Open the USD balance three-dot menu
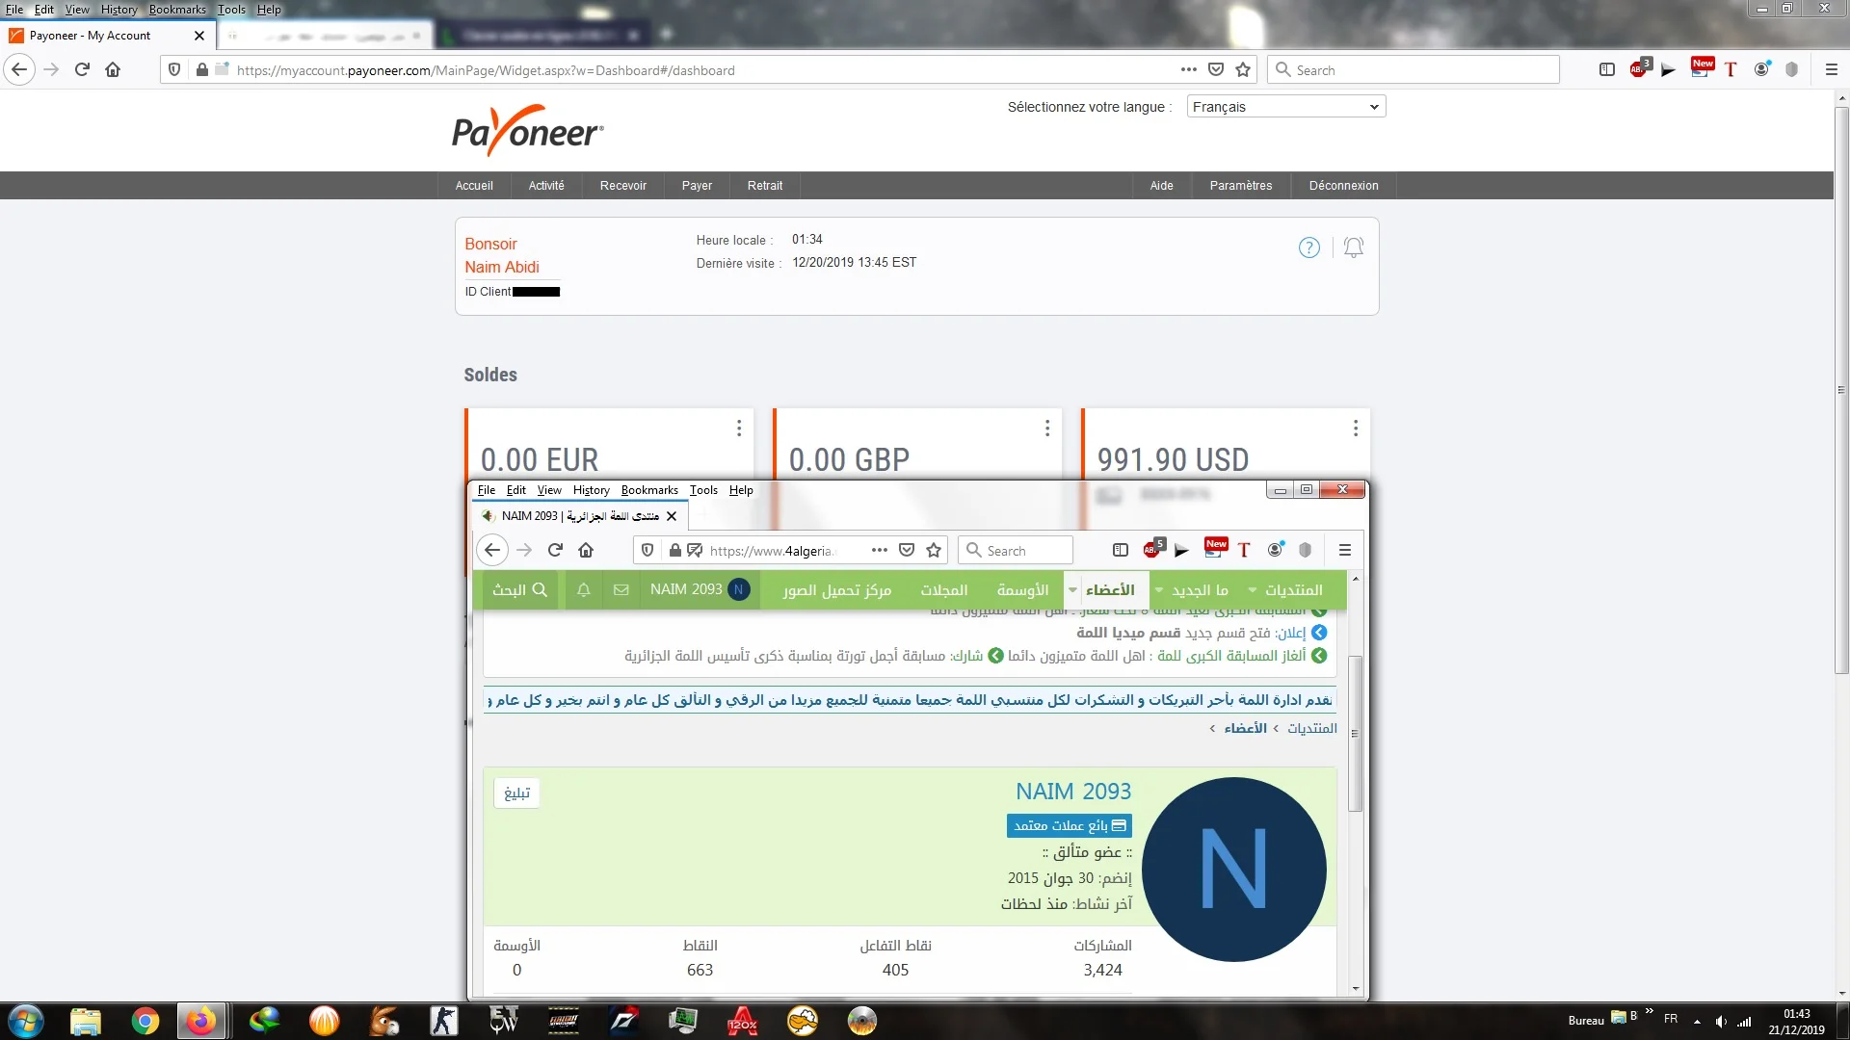Viewport: 1850px width, 1040px height. (1355, 428)
